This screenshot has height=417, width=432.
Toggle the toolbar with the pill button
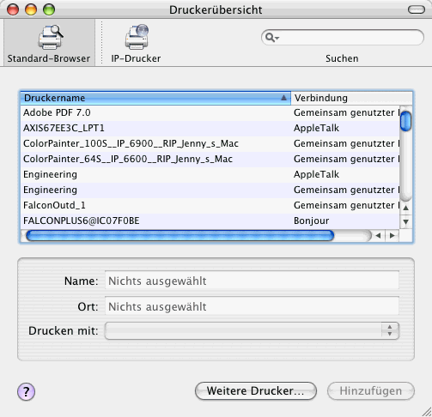pyautogui.click(x=417, y=10)
